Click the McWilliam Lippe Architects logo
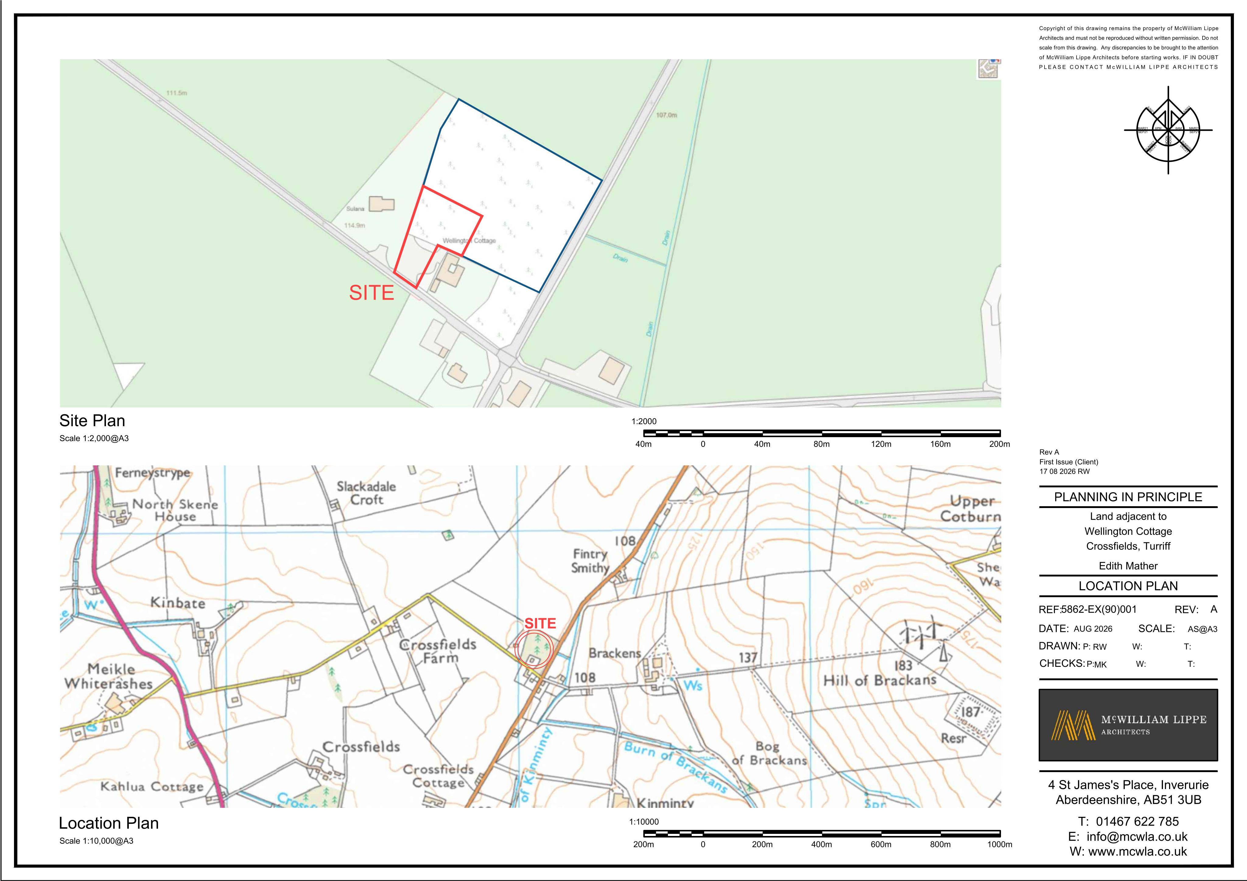 1128,725
